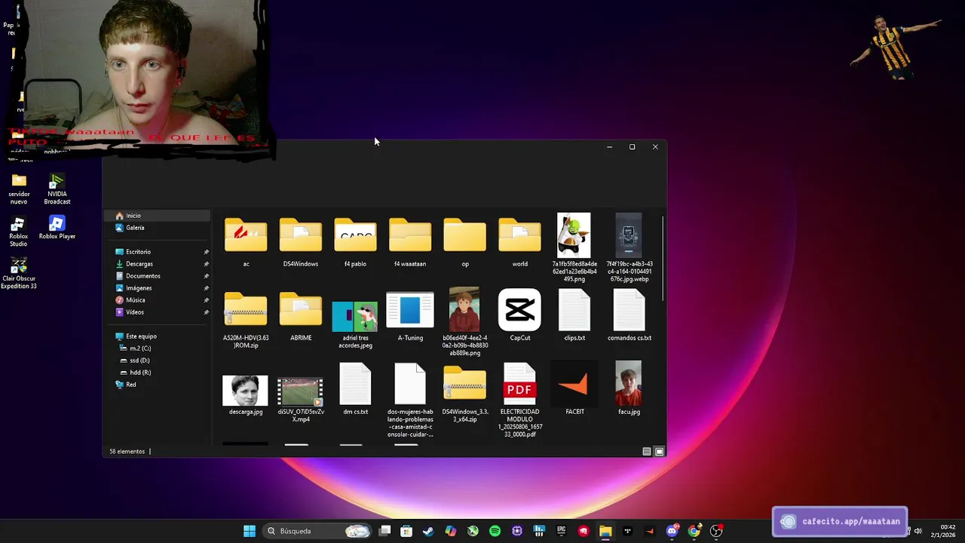The width and height of the screenshot is (965, 543).
Task: Select the b06ed40f-4ee2 image file
Action: pos(465,321)
